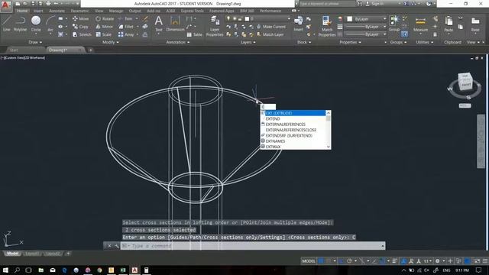Expand the Block panel
489x275 pixels.
coord(304,42)
